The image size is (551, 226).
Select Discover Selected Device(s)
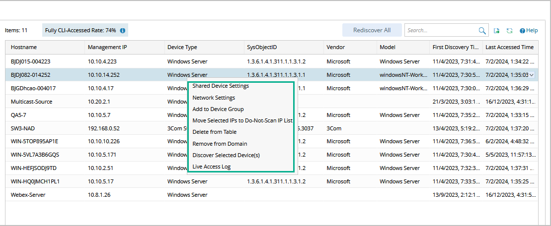click(226, 155)
